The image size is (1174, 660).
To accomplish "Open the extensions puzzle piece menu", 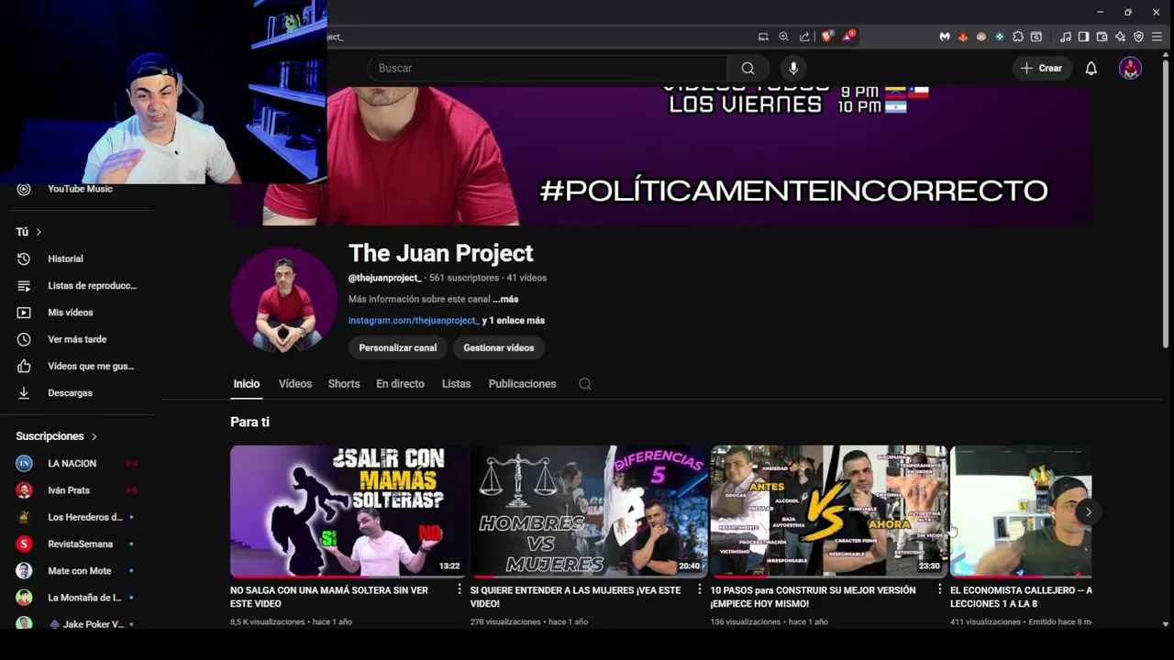I will click(1017, 37).
